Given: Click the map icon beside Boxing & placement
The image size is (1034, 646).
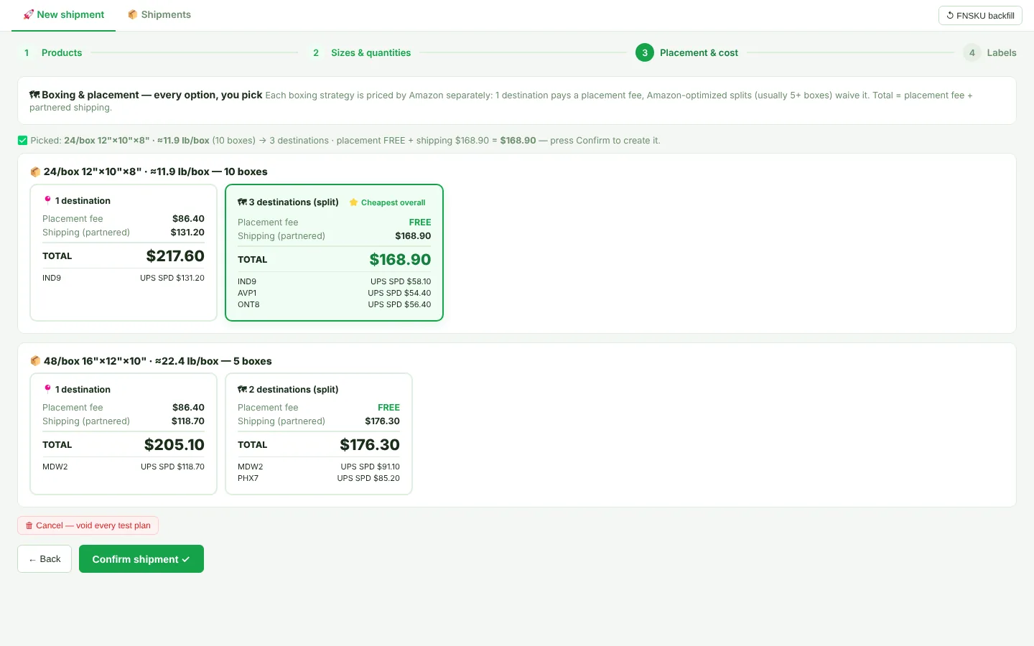Looking at the screenshot, I should click(x=34, y=95).
